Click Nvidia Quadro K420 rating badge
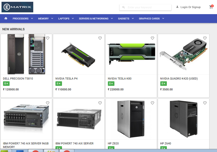The width and height of the screenshot is (217, 152). tap(163, 84)
